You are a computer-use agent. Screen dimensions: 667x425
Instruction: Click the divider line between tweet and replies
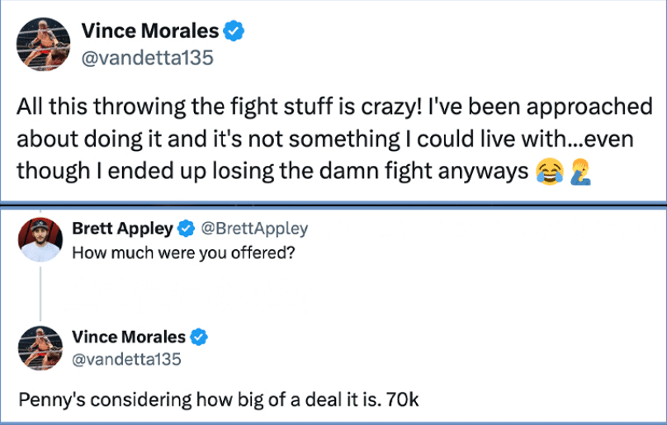click(x=333, y=202)
